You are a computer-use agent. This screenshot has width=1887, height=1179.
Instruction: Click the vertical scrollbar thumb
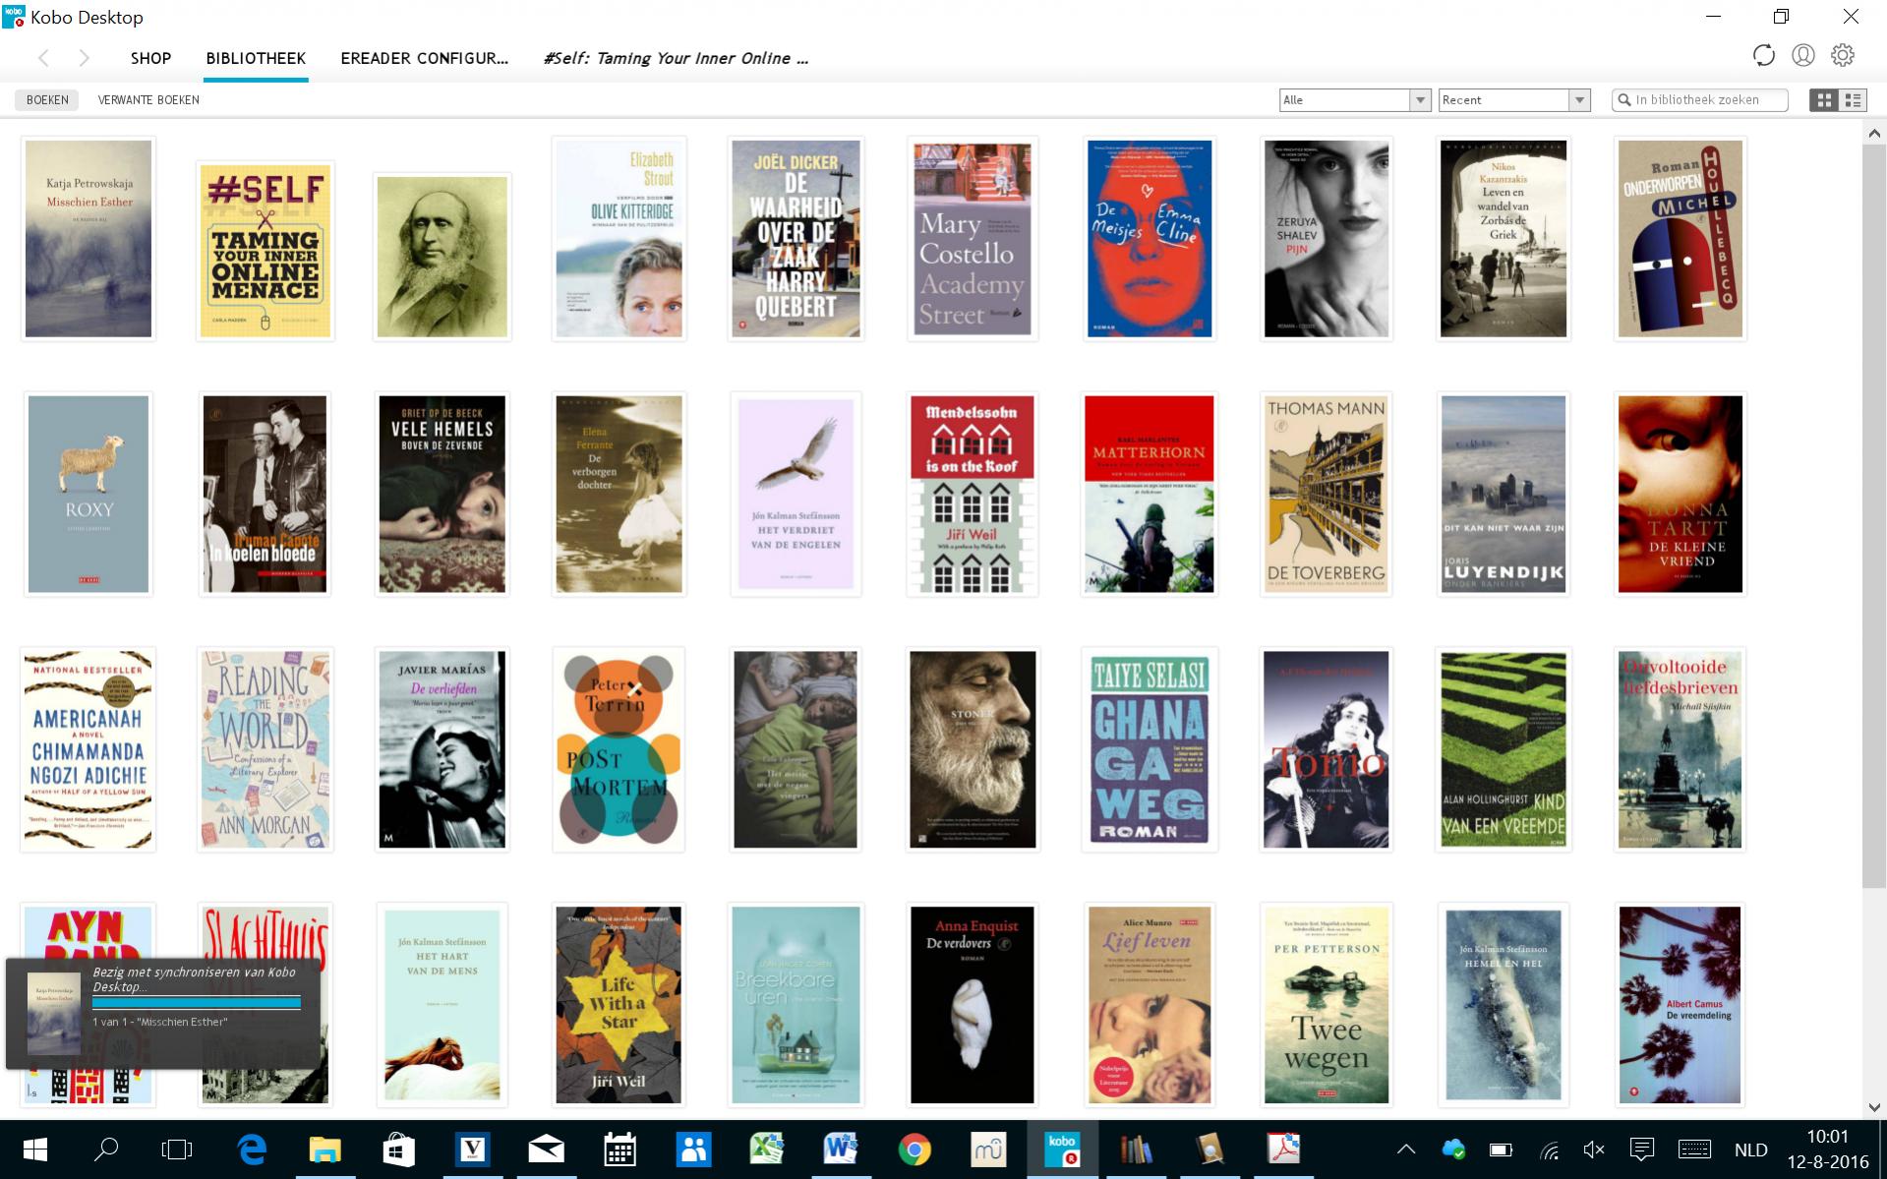[1873, 518]
